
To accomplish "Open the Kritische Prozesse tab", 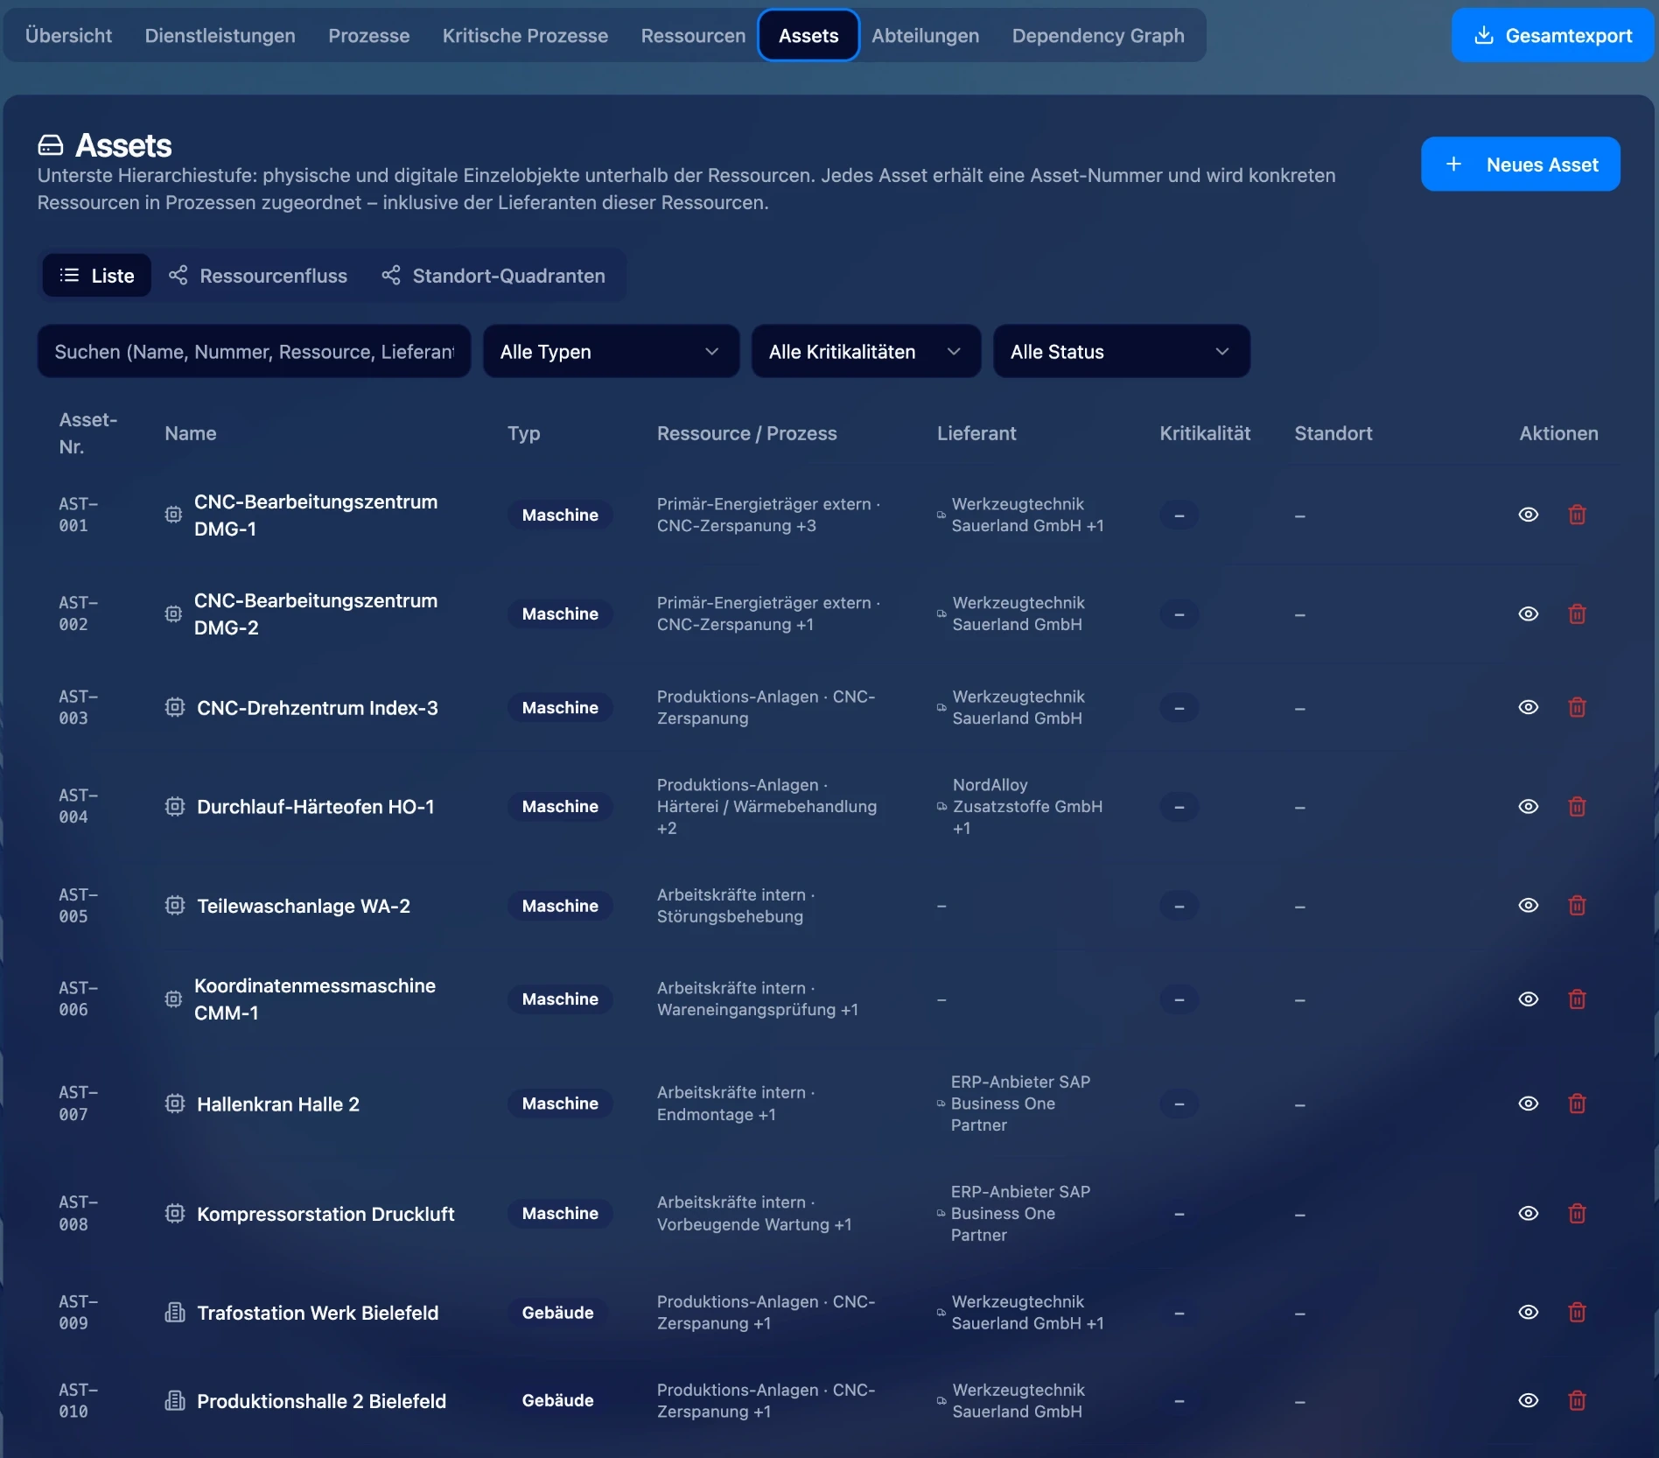I will 525,35.
